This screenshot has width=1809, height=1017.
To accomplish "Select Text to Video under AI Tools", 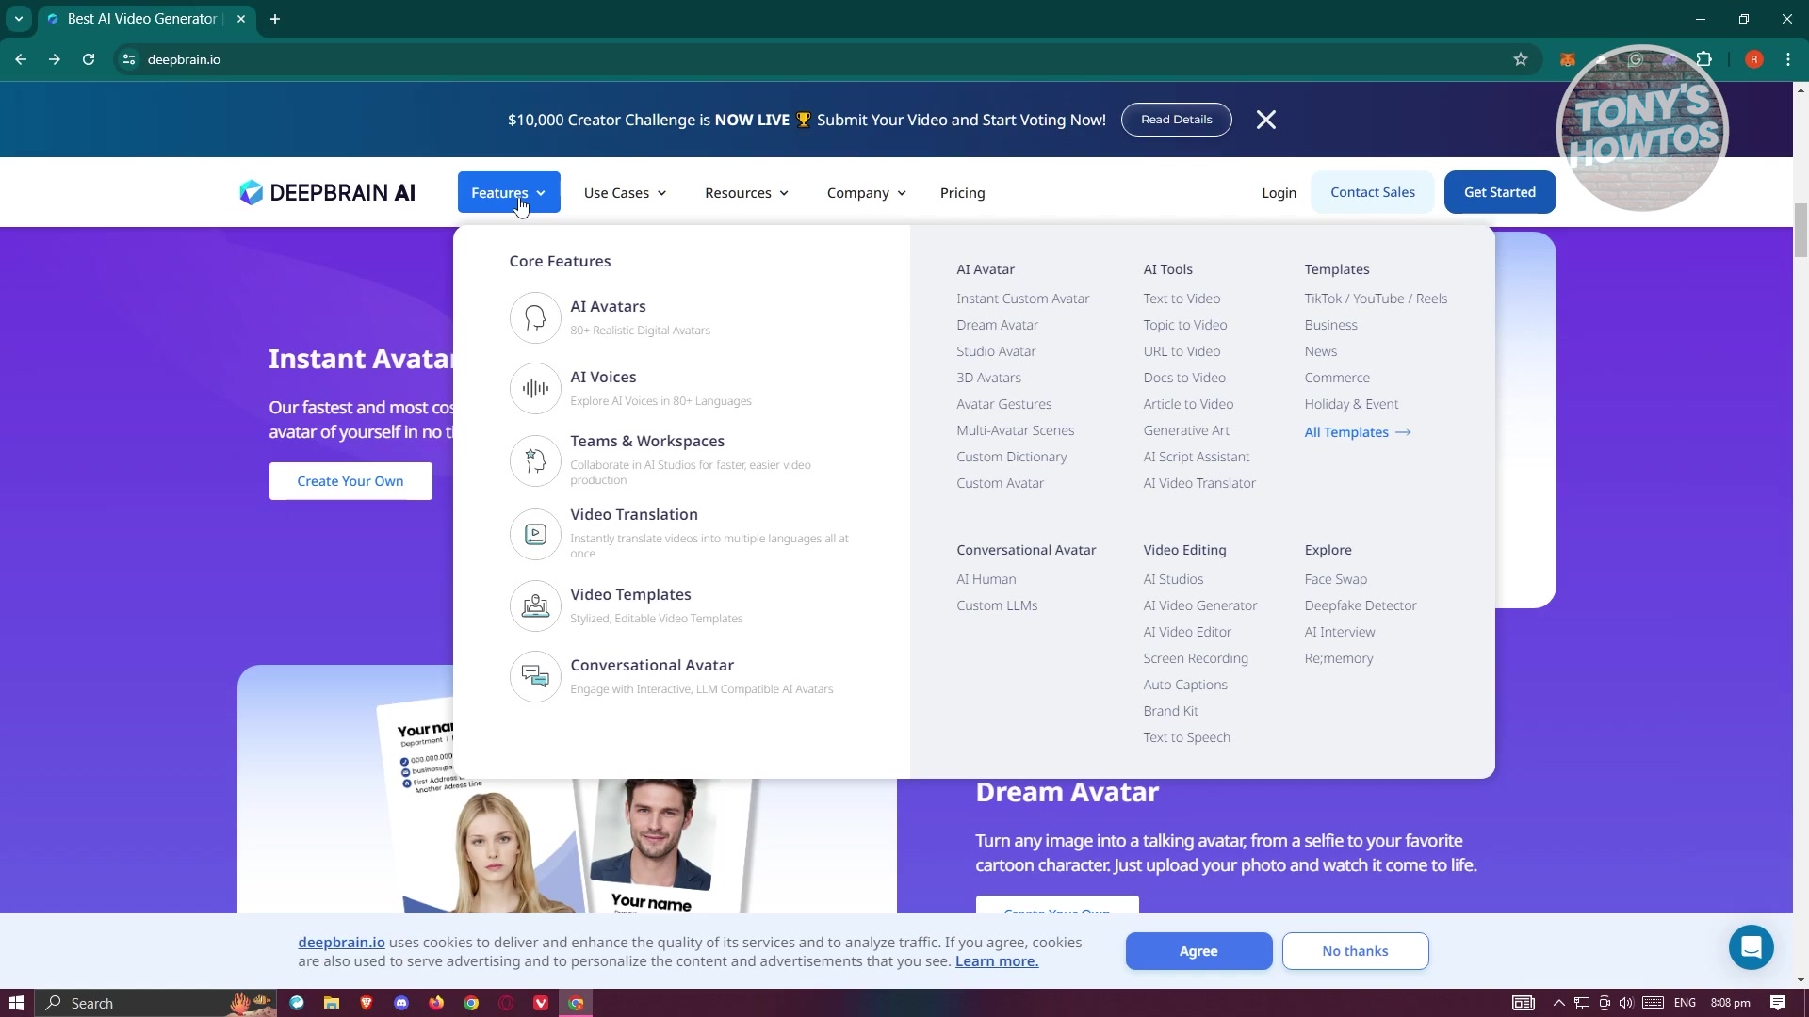I will click(1182, 299).
